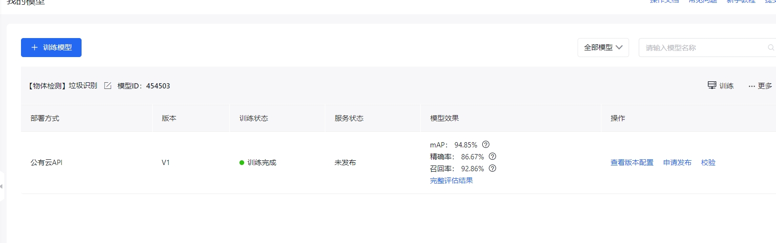The image size is (776, 243).
Task: Open the 完整评估结果 link
Action: pos(451,180)
